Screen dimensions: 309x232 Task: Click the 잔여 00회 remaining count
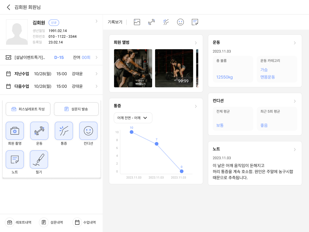tap(81, 57)
